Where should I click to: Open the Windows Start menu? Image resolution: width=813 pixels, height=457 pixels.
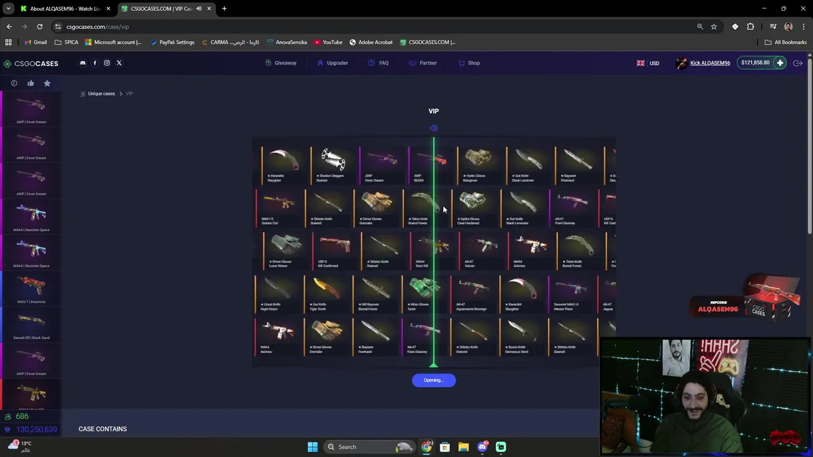(x=312, y=447)
